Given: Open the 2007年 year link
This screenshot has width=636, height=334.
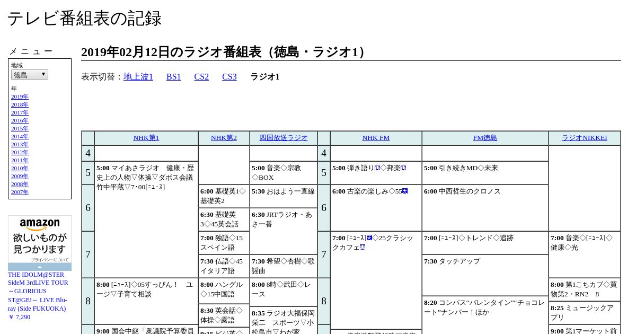Looking at the screenshot, I should [x=20, y=192].
